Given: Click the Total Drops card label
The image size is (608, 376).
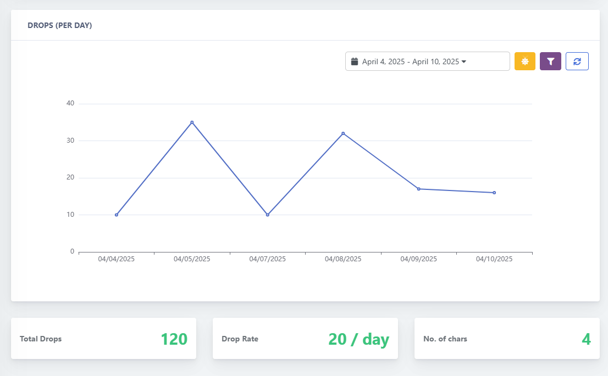Looking at the screenshot, I should pos(41,339).
